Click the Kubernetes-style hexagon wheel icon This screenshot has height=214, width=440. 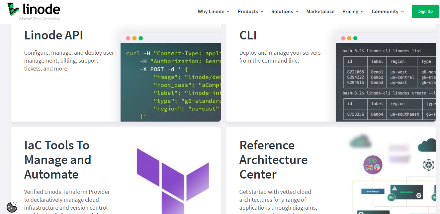[429, 165]
